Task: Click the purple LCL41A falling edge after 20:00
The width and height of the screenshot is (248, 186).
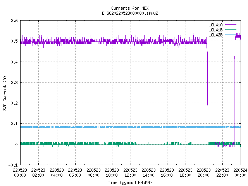Action: pyautogui.click(x=208, y=95)
